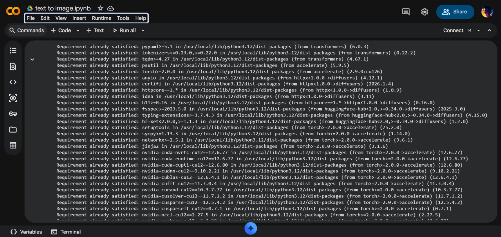Open the Data explorer table icon
The width and height of the screenshot is (501, 237).
[13, 145]
